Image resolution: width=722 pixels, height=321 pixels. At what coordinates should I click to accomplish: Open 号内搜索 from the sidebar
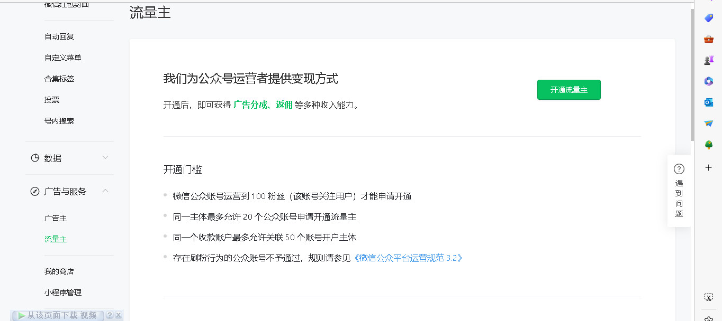point(59,121)
